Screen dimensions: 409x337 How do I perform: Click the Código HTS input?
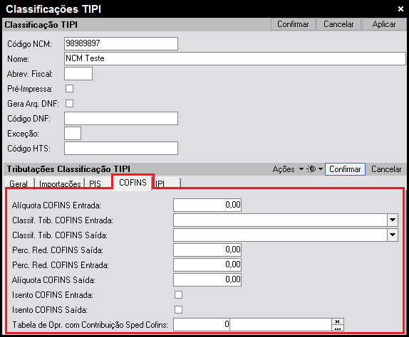tap(121, 149)
